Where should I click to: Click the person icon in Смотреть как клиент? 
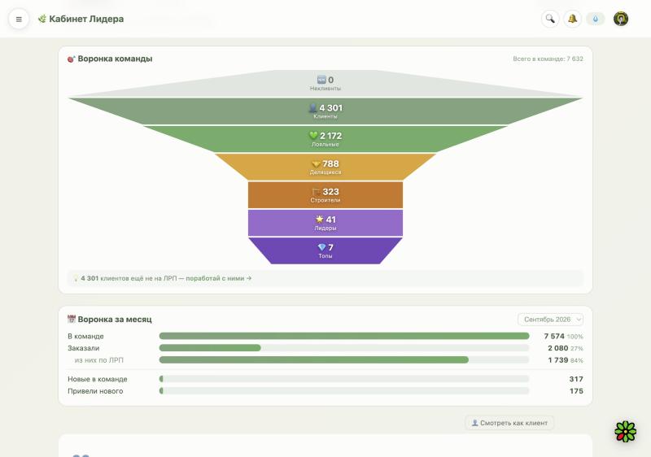pos(474,423)
